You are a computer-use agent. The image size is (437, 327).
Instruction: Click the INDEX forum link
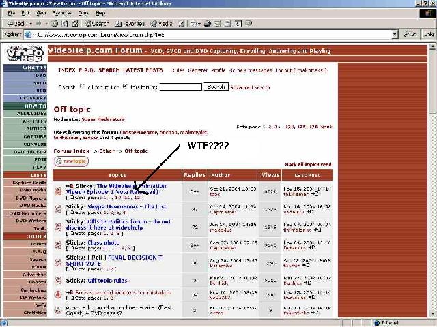67,70
